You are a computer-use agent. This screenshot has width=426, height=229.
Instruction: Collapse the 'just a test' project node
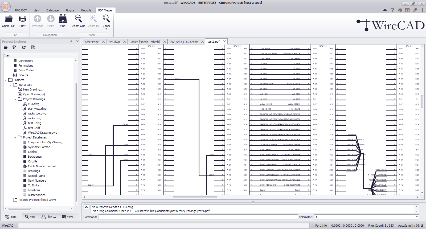click(x=10, y=85)
